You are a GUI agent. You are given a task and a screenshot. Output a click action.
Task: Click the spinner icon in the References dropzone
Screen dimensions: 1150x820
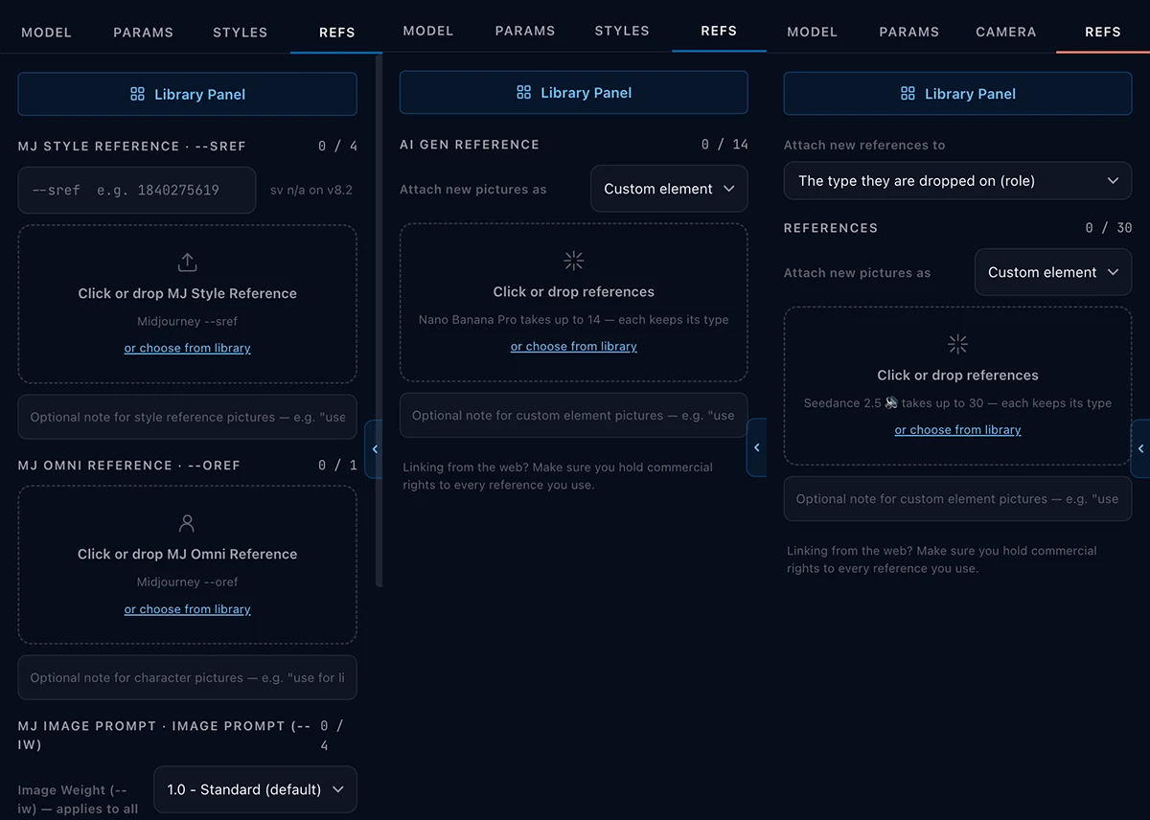(957, 344)
